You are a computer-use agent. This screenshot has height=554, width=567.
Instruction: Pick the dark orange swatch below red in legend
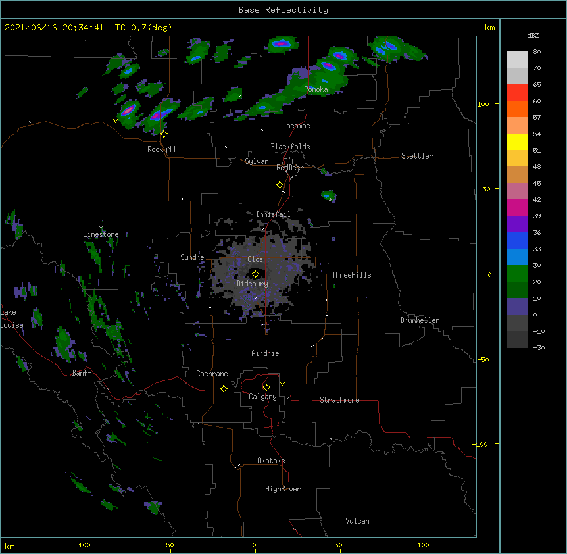pyautogui.click(x=517, y=109)
